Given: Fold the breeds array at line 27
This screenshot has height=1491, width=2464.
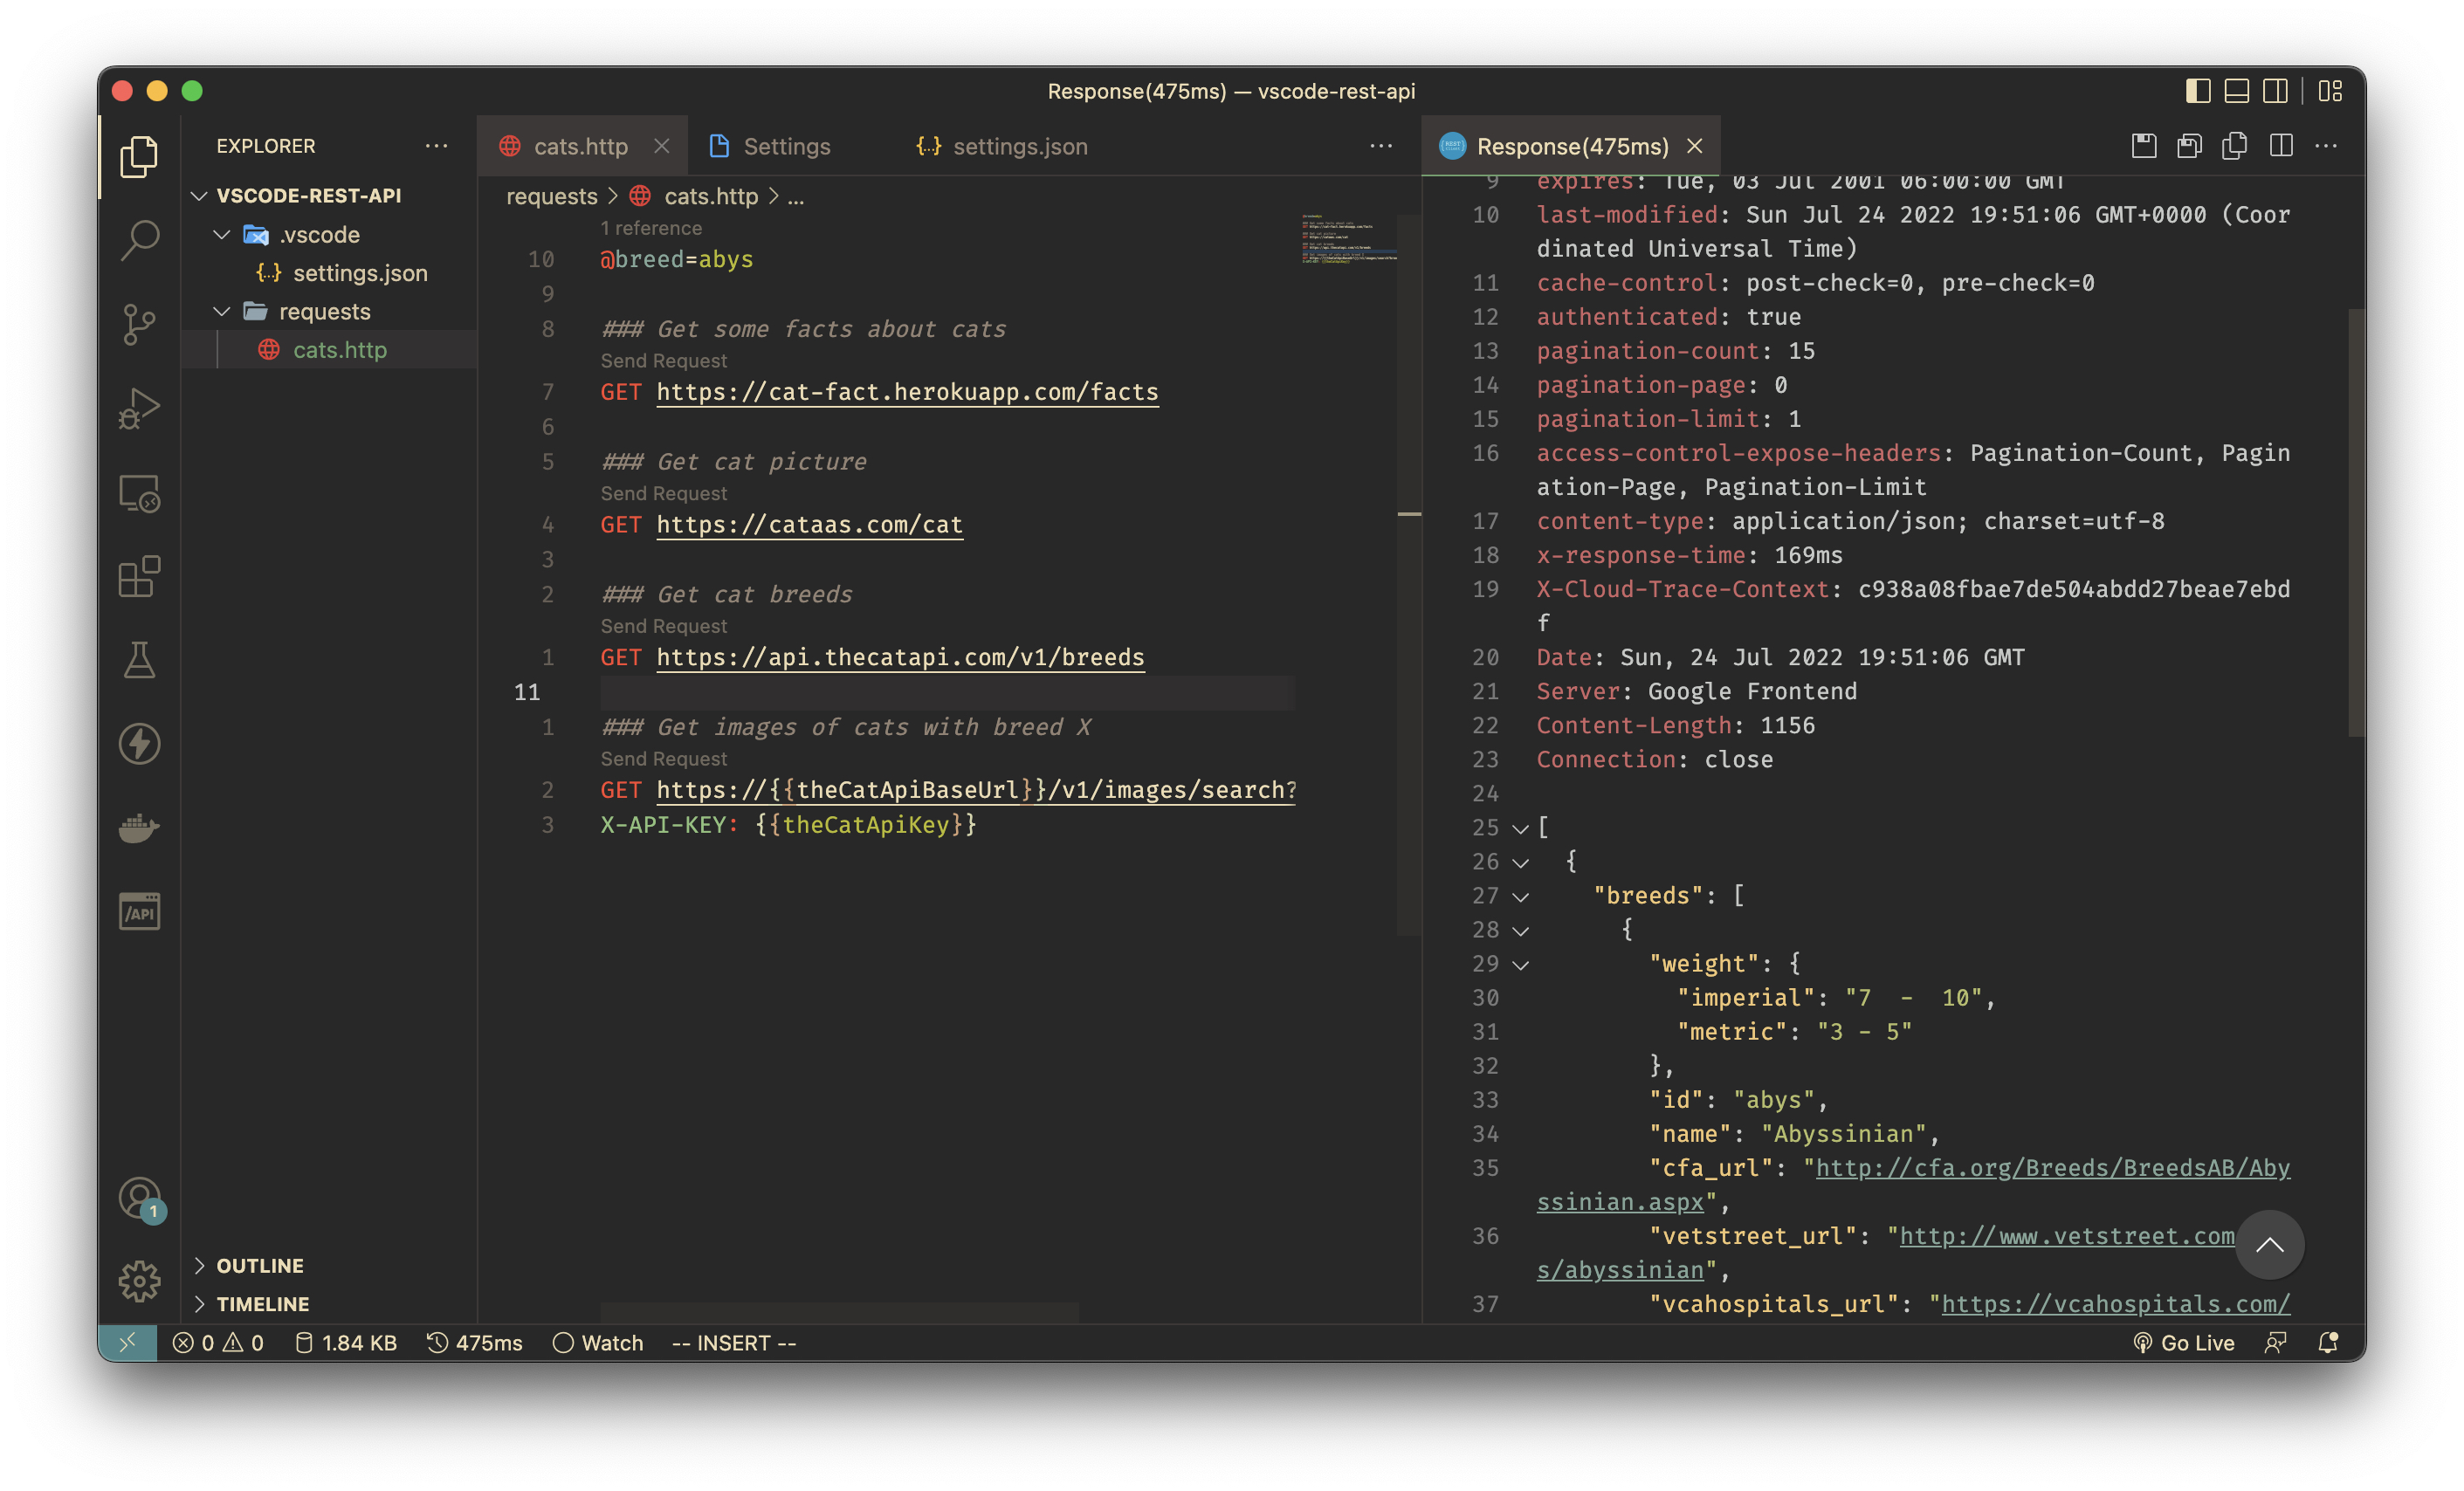Looking at the screenshot, I should [1521, 897].
